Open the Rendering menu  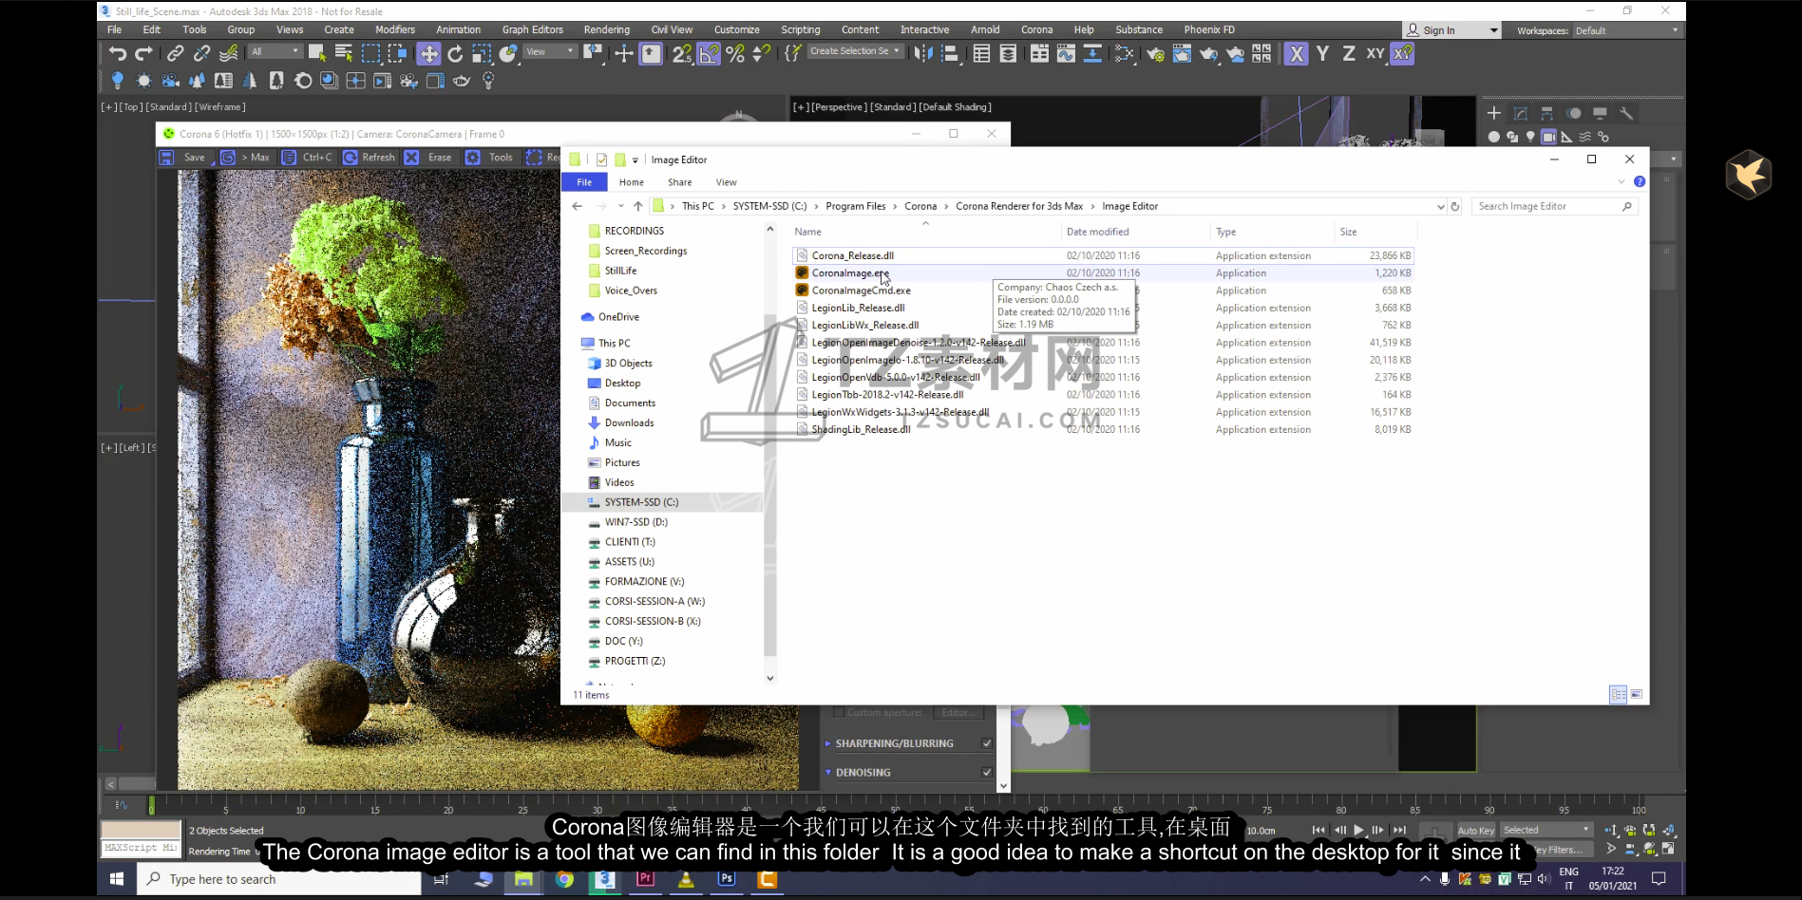tap(606, 29)
